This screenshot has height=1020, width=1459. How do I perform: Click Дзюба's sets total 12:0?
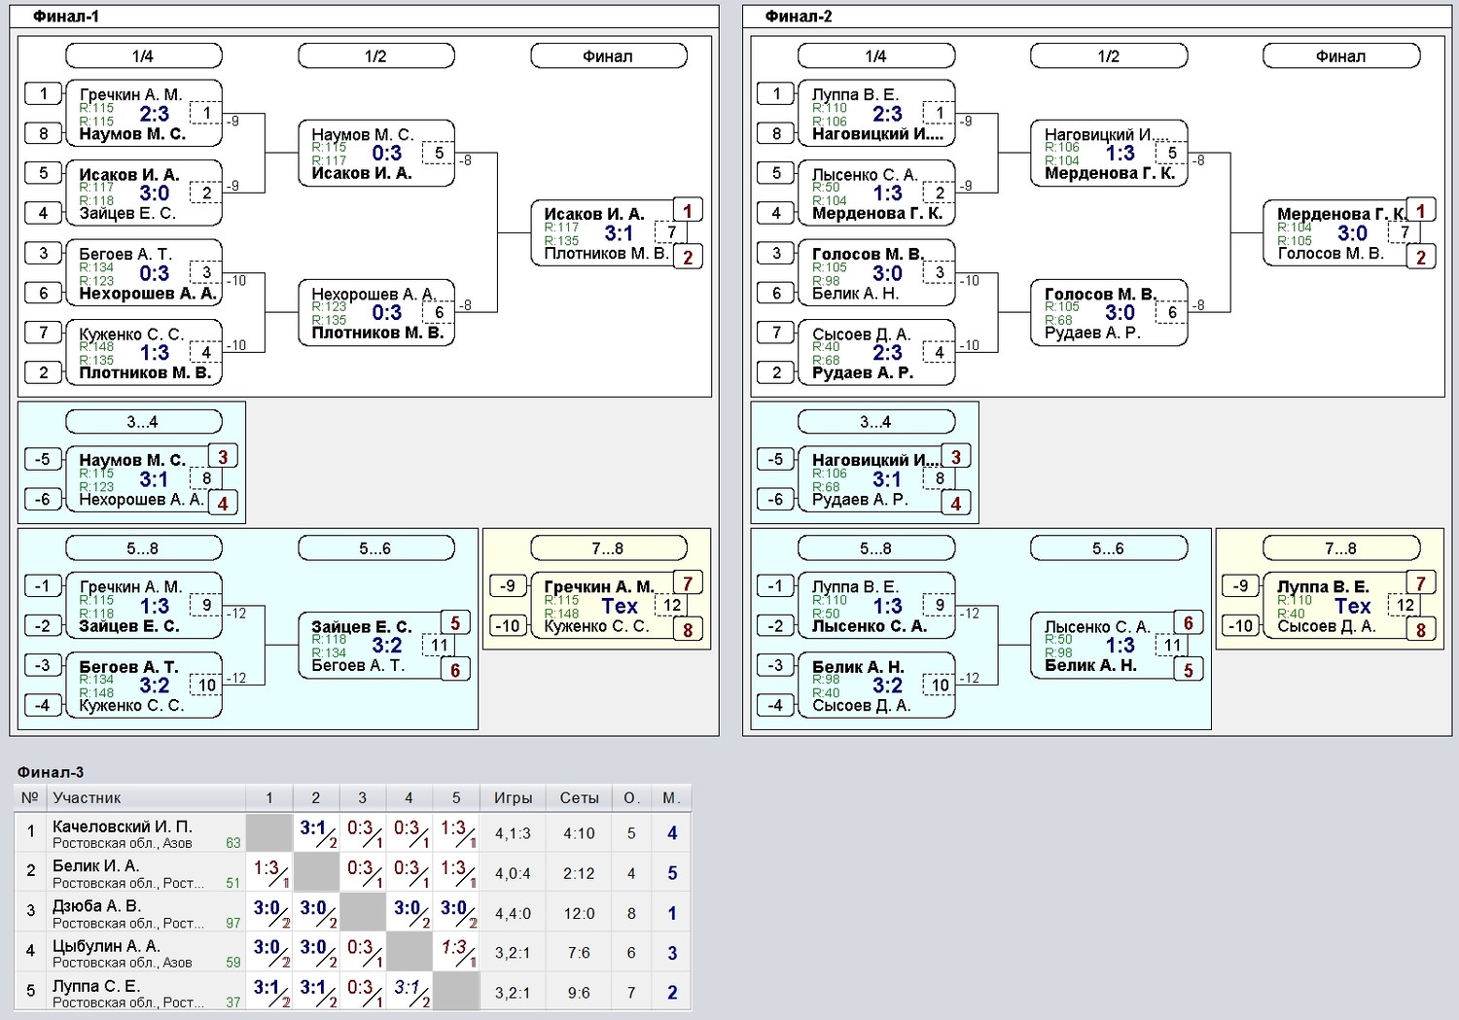click(x=579, y=913)
